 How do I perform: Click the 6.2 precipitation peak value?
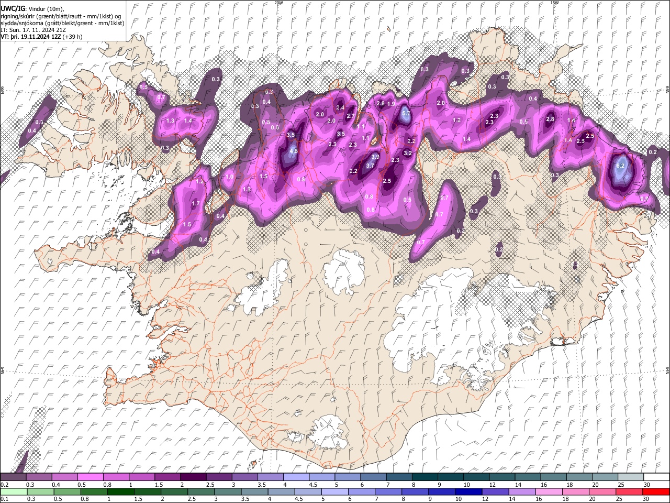[621, 166]
